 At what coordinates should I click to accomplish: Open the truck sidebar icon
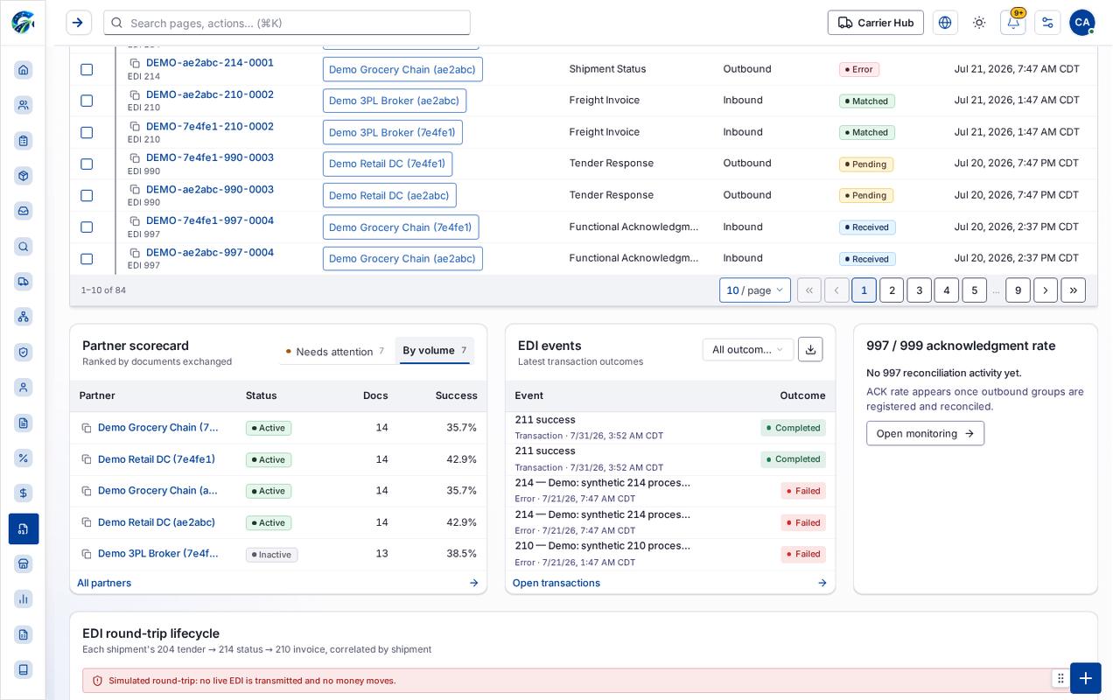(x=24, y=282)
